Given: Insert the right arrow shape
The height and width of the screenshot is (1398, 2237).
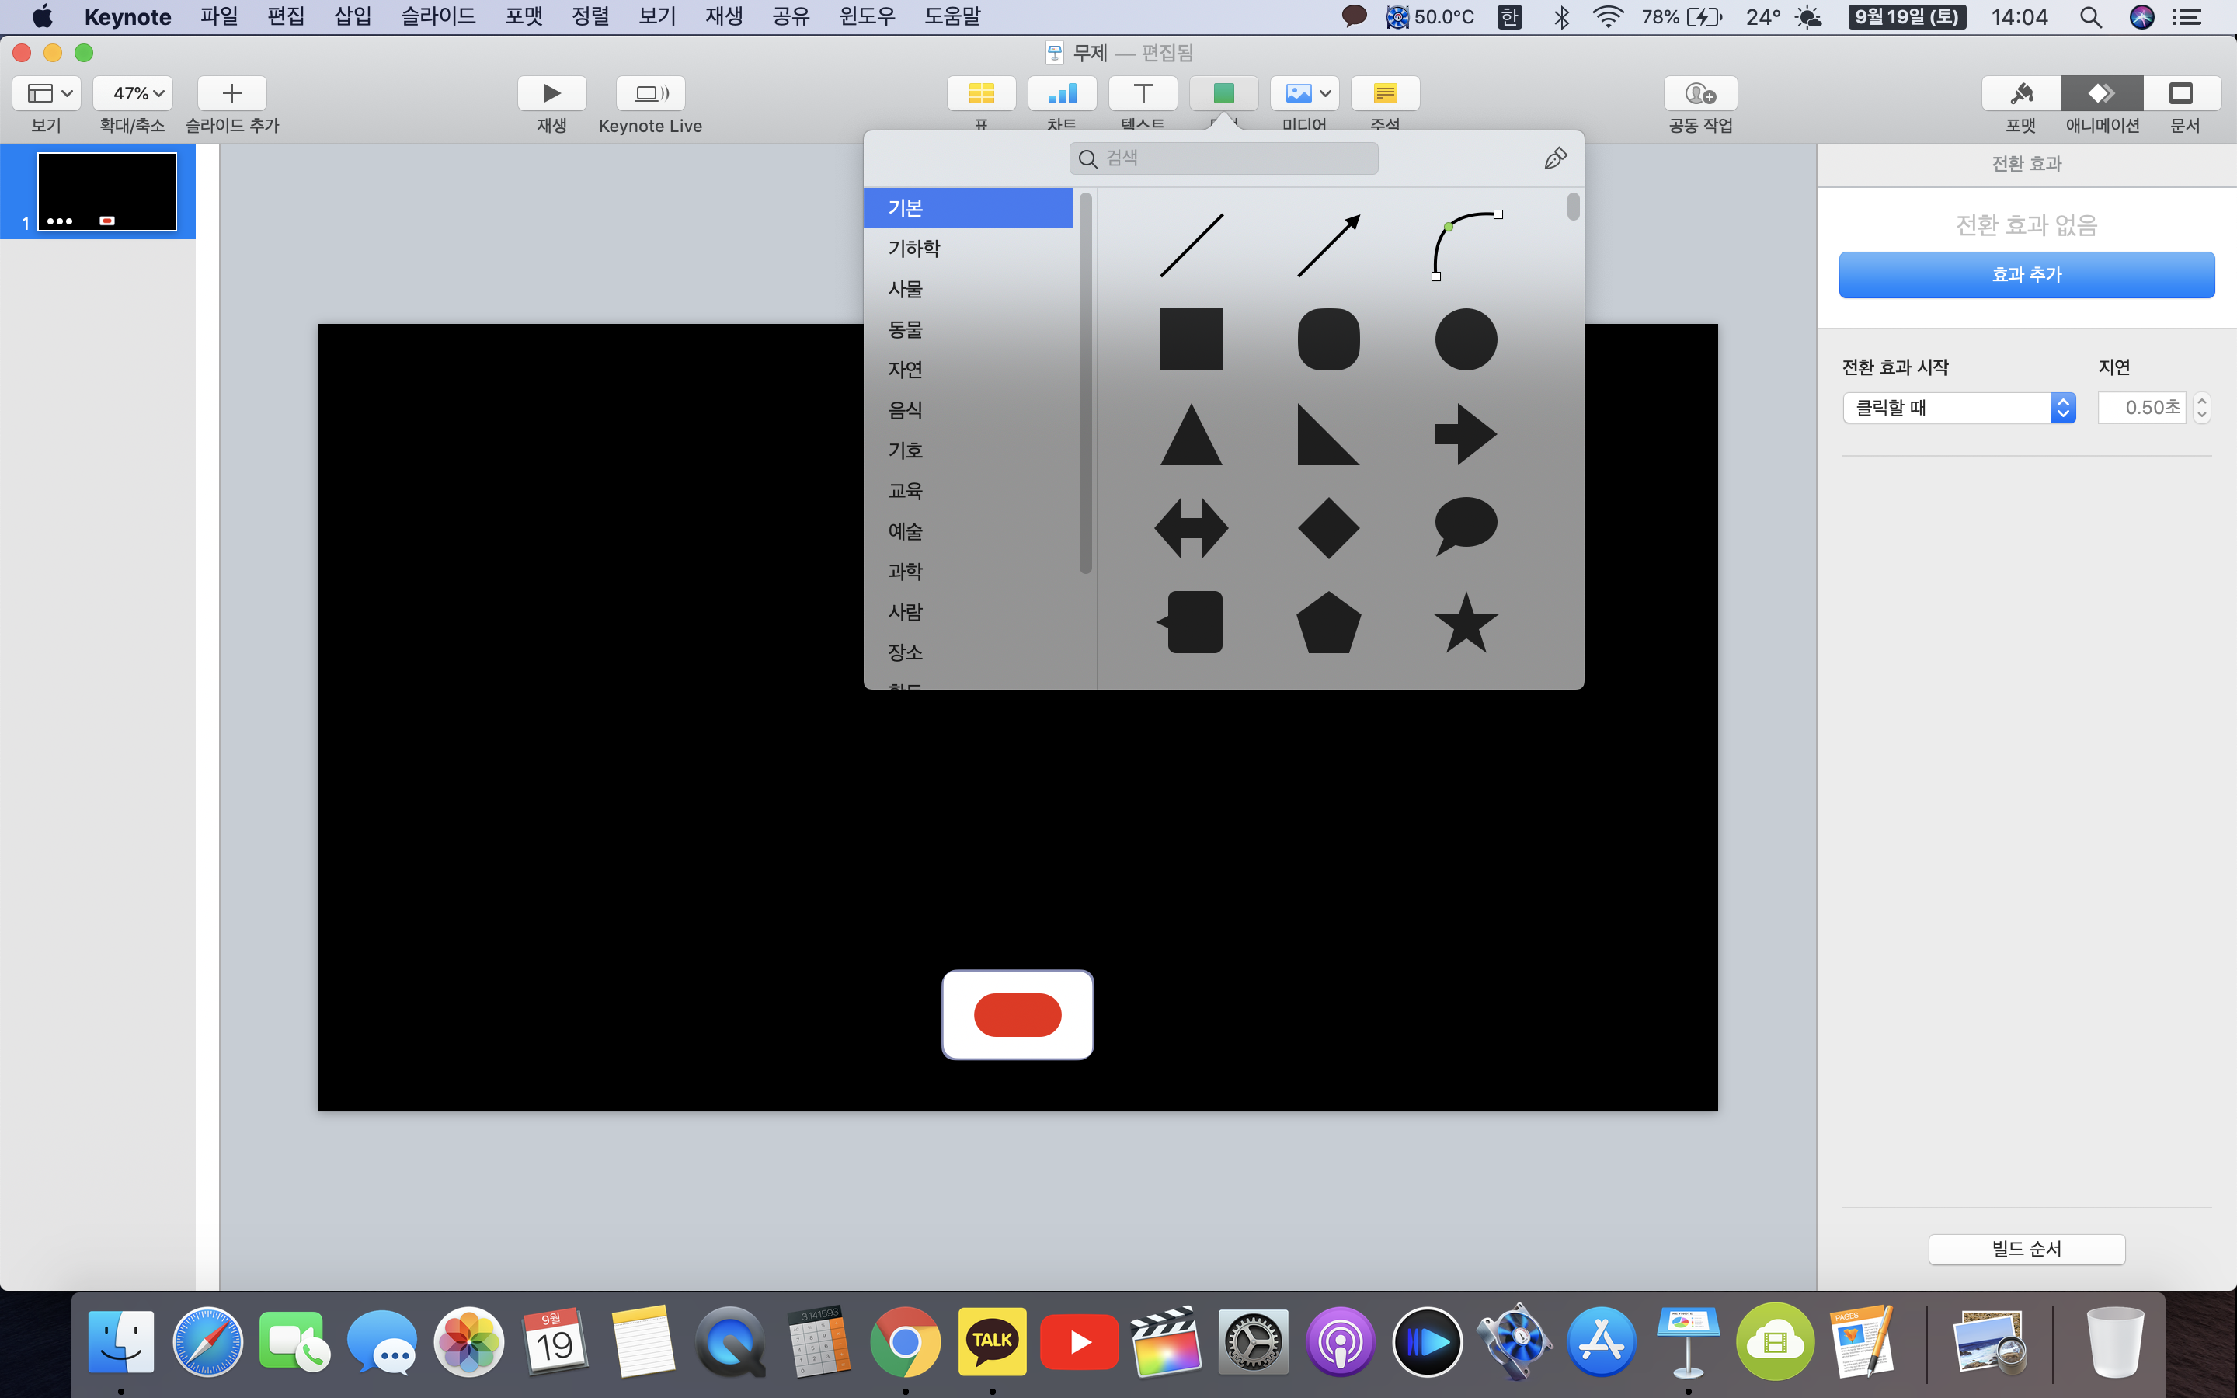Looking at the screenshot, I should (1466, 433).
